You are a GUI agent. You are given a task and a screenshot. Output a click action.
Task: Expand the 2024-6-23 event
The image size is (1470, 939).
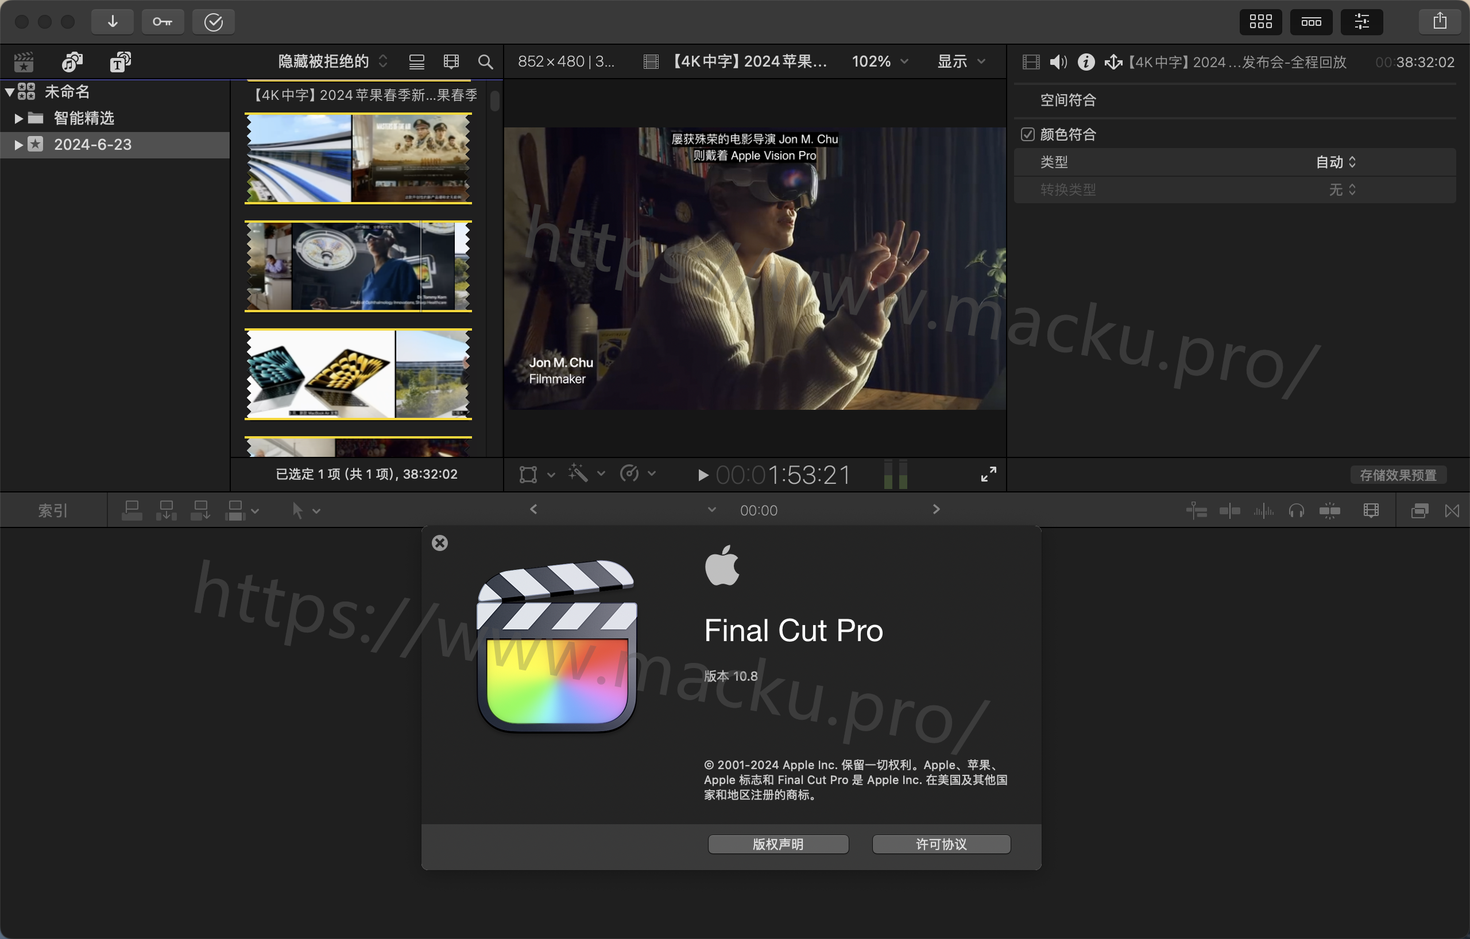pos(18,145)
